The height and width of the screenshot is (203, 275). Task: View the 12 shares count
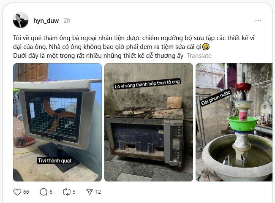tap(98, 192)
